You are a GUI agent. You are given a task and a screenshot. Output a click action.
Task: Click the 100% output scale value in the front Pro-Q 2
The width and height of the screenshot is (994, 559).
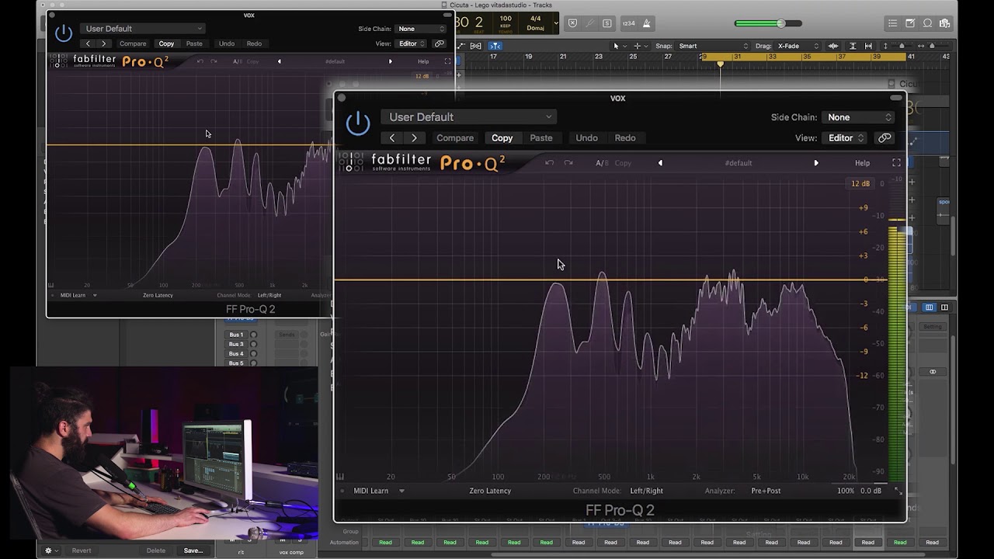pos(846,491)
